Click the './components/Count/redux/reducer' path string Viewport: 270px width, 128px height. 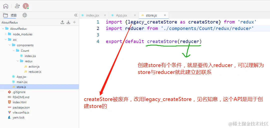pos(208,28)
